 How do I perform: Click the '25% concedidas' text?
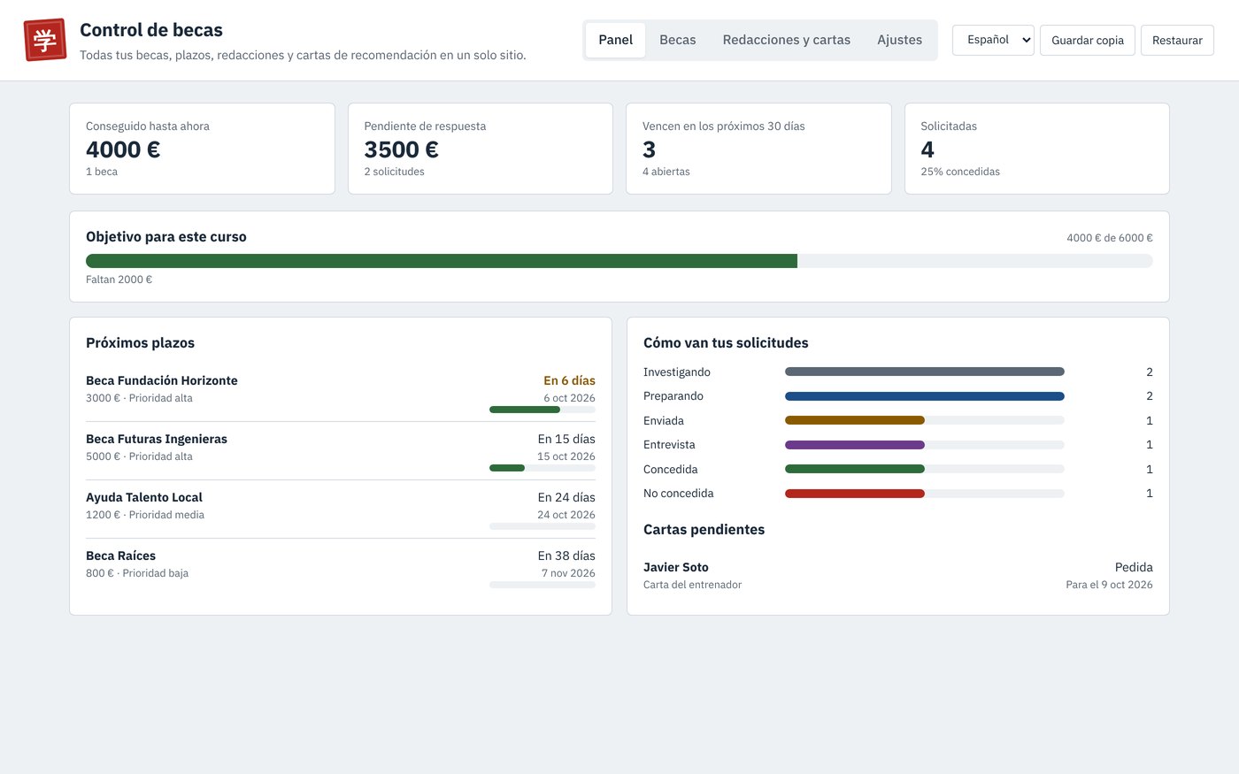[960, 172]
